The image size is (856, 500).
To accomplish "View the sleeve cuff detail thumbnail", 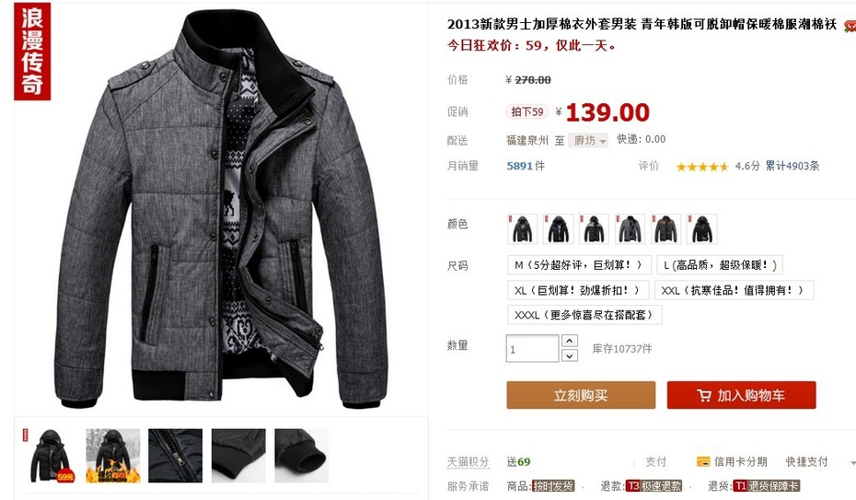I will point(301,455).
